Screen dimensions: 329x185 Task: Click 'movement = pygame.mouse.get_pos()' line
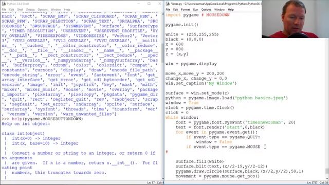[x=217, y=176]
